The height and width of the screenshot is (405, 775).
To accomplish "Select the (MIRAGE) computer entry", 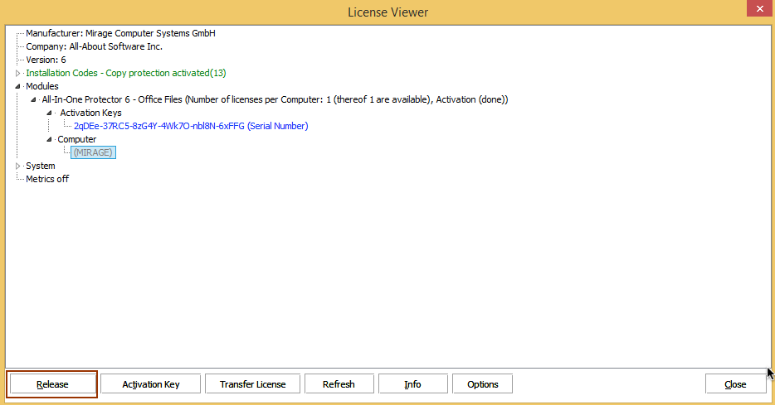I will (93, 153).
